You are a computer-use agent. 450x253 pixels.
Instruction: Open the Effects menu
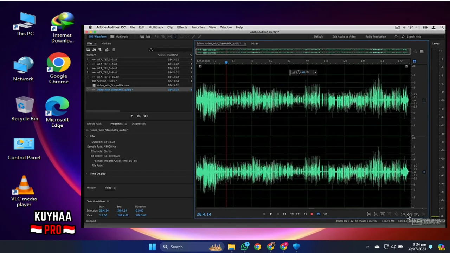point(182,27)
